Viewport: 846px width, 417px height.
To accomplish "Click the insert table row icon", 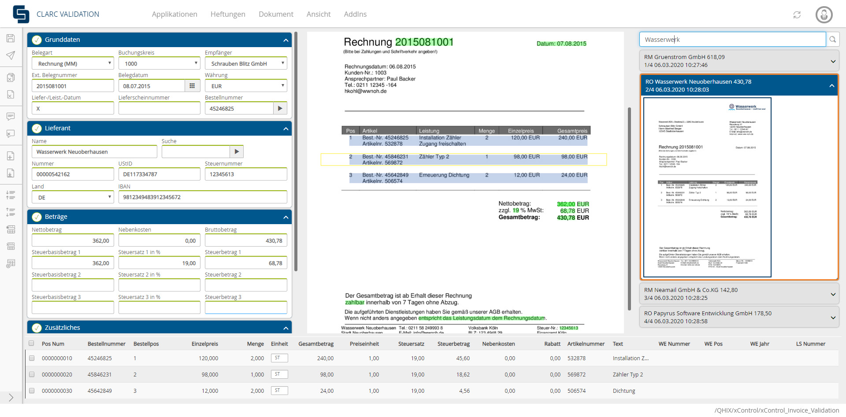I will click(11, 229).
